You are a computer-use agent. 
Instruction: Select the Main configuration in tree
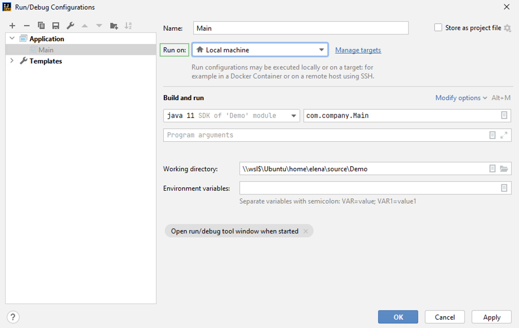(81, 50)
